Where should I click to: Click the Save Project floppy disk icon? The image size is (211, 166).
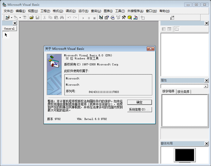coord(37,18)
